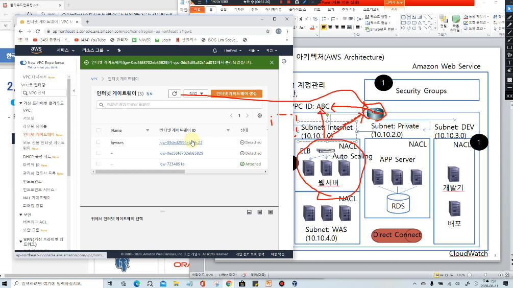Open a new Chrome tab

tap(87, 22)
